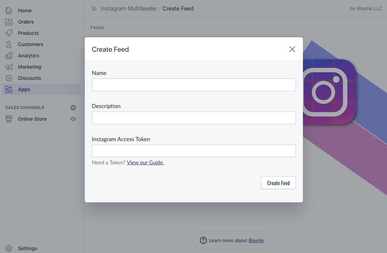Go to Instagram Multifeeder breadcrumb

point(128,9)
